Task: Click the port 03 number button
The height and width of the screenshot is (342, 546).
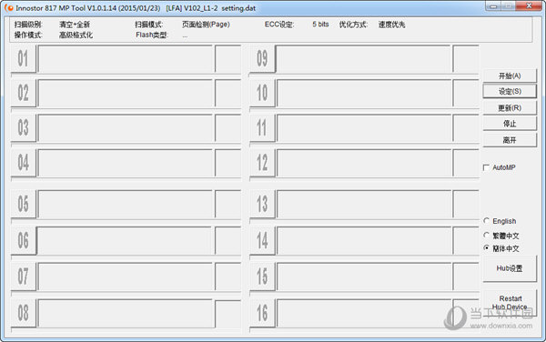Action: click(x=23, y=127)
